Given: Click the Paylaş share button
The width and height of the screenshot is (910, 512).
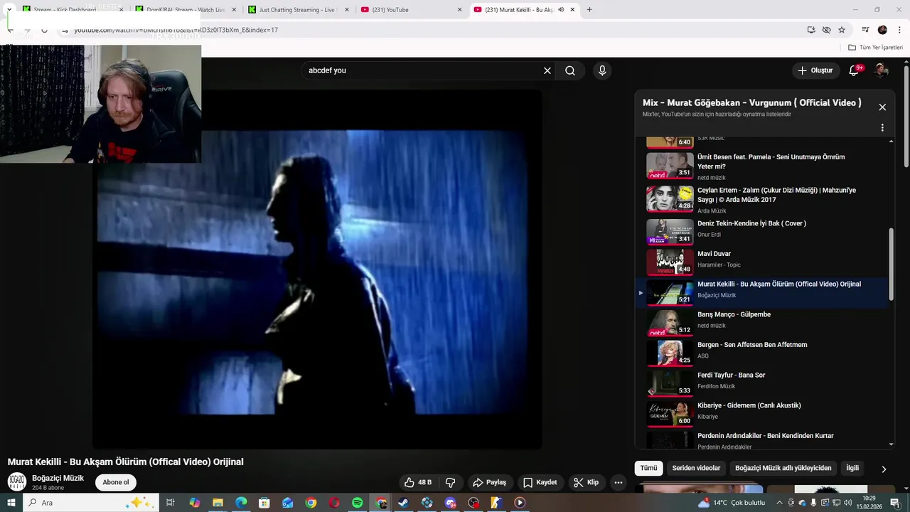Looking at the screenshot, I should 490,482.
